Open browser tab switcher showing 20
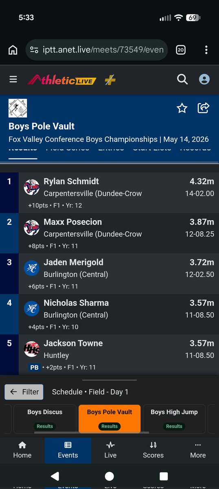This screenshot has width=219, height=489. [181, 50]
